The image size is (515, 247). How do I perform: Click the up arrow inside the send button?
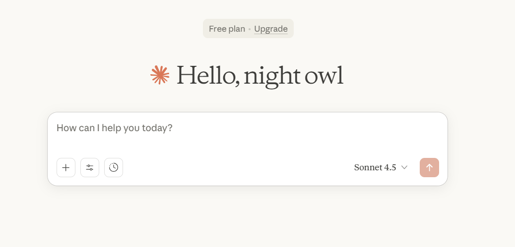429,167
